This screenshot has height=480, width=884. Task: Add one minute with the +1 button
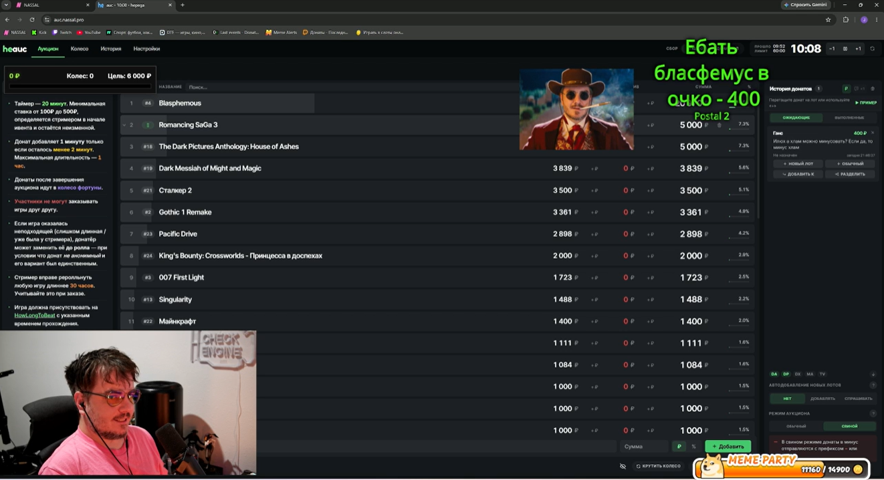pos(858,49)
